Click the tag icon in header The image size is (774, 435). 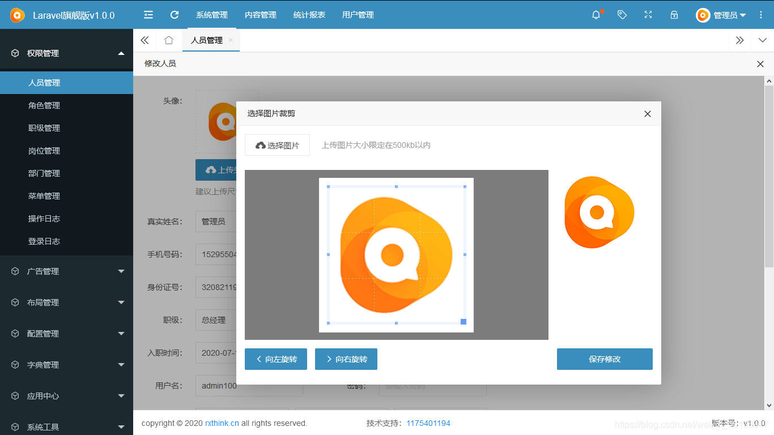tap(622, 15)
